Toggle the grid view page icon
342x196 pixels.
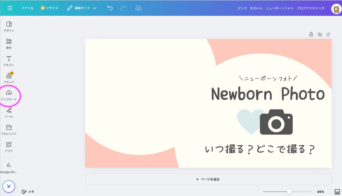click(337, 192)
